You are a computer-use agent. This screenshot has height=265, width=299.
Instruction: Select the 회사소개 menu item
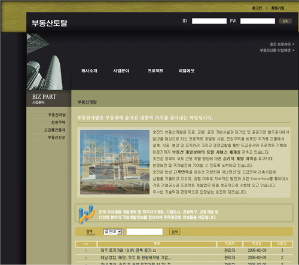(x=89, y=71)
